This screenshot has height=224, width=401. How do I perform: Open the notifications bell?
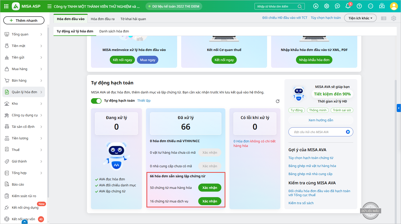point(348,6)
